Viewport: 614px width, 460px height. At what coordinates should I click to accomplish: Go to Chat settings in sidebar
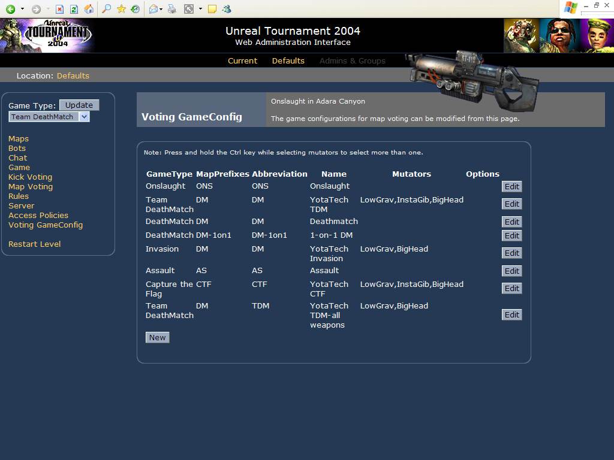[17, 158]
